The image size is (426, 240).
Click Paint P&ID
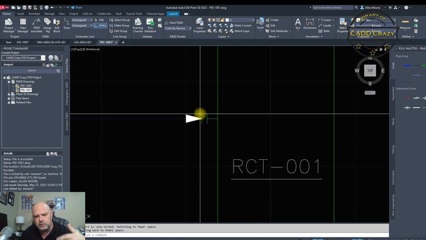click(x=174, y=23)
